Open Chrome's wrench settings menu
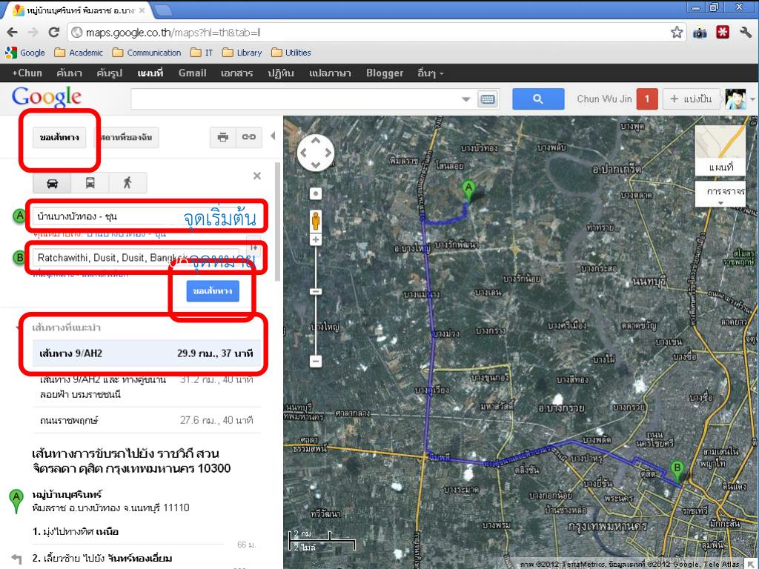Viewport: 759px width, 569px height. (x=746, y=33)
